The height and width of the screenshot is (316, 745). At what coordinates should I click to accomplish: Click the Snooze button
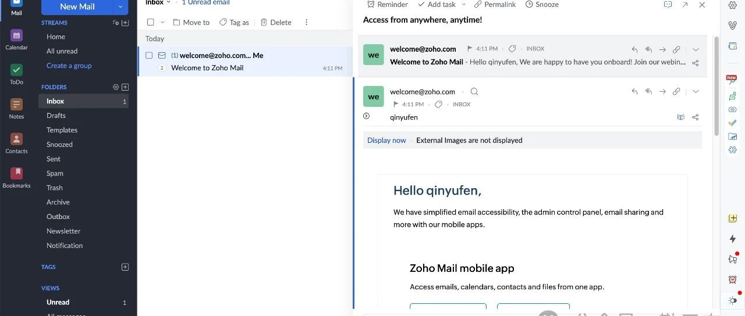point(542,5)
